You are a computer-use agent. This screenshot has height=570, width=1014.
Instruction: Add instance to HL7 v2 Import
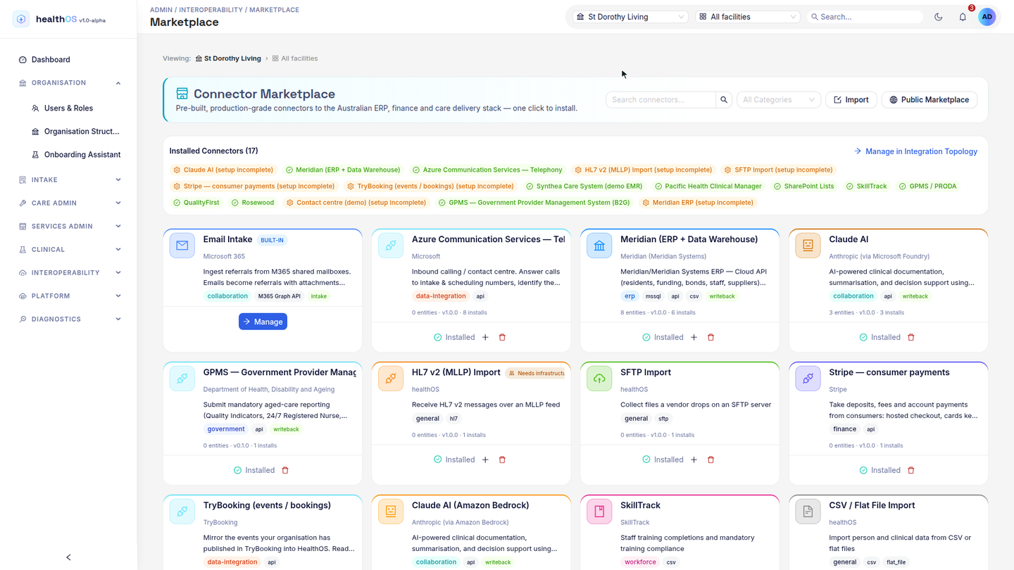[485, 460]
